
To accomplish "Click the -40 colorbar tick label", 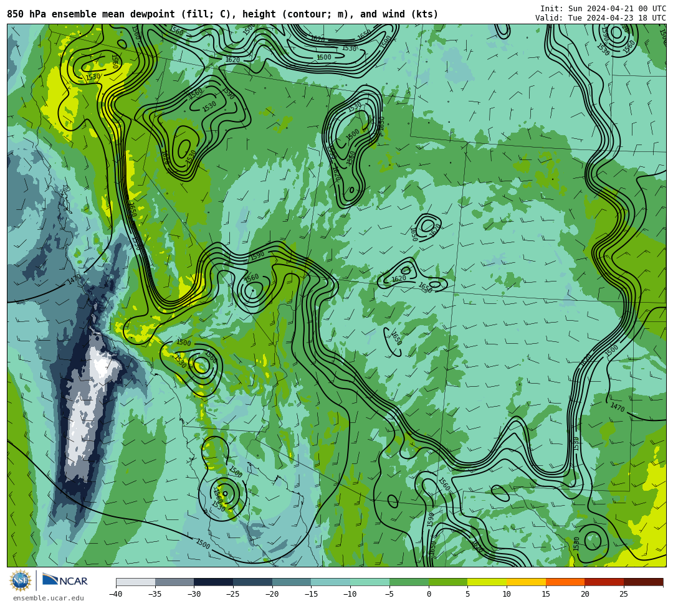I will [x=116, y=594].
